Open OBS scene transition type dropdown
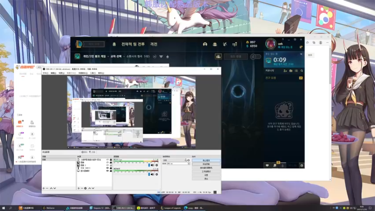 174,160
